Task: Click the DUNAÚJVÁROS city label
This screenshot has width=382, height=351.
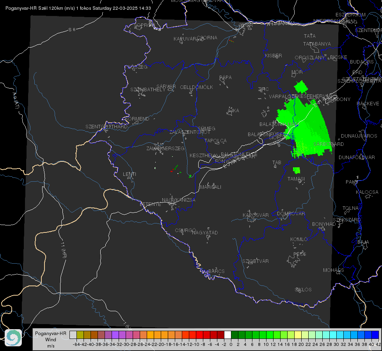Action: 359,136
